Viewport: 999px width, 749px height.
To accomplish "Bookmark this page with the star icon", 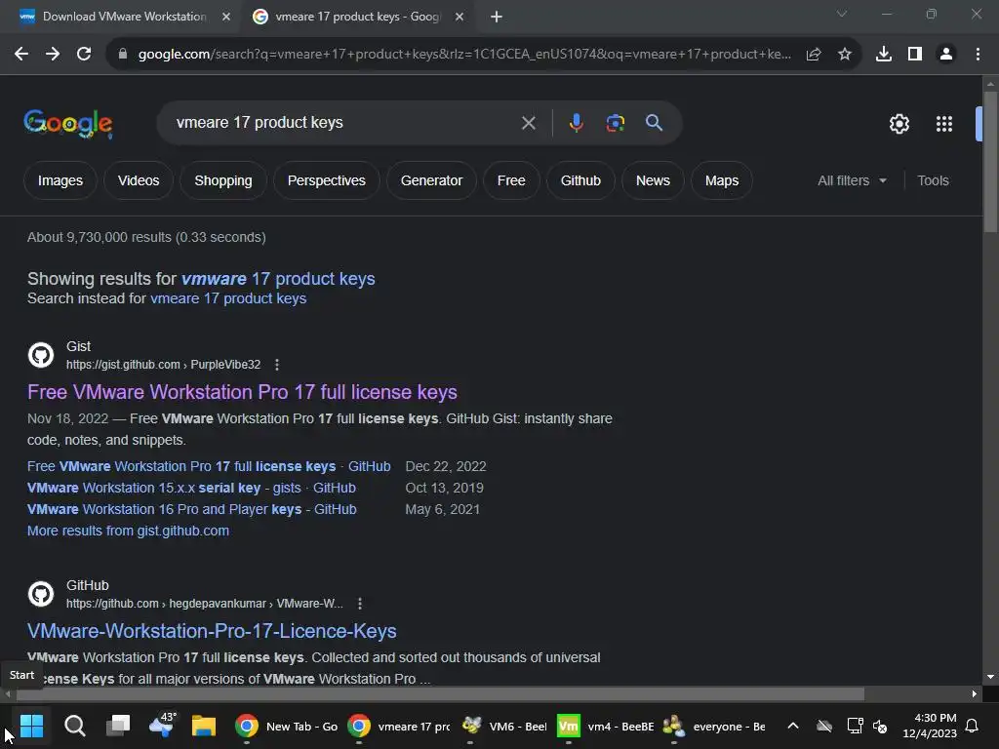I will (845, 55).
